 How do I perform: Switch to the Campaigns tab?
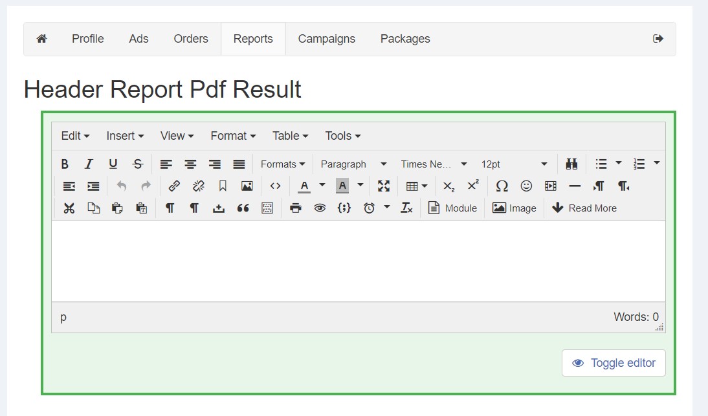[x=326, y=39]
